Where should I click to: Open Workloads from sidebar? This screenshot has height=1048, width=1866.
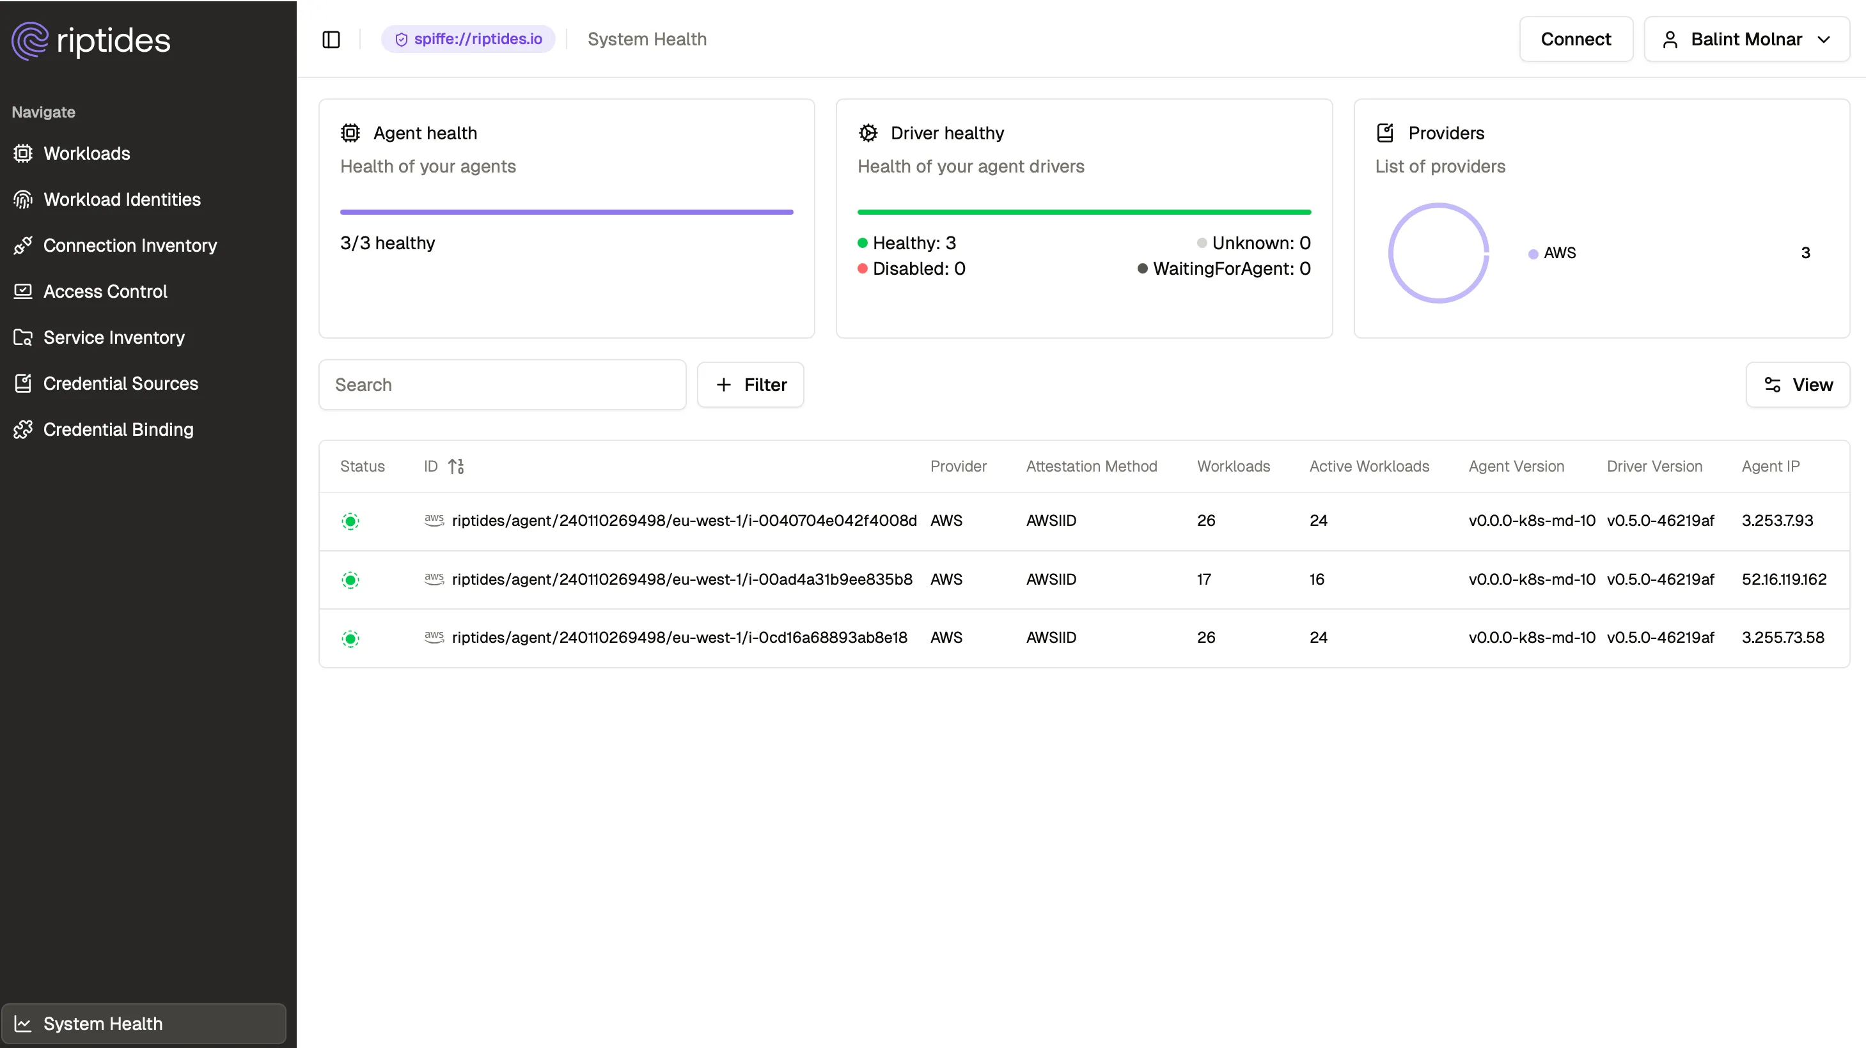[x=86, y=153]
